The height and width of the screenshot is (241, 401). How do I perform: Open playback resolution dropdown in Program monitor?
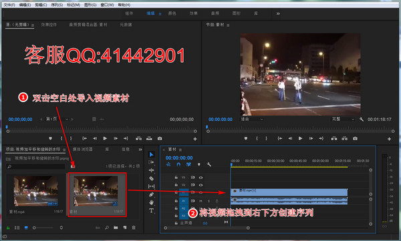tap(343, 119)
